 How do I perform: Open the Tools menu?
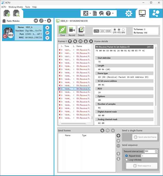(28, 7)
